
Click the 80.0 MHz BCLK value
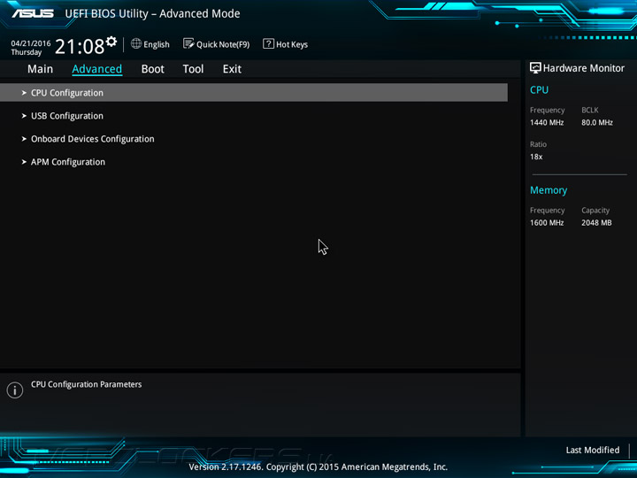(x=597, y=122)
